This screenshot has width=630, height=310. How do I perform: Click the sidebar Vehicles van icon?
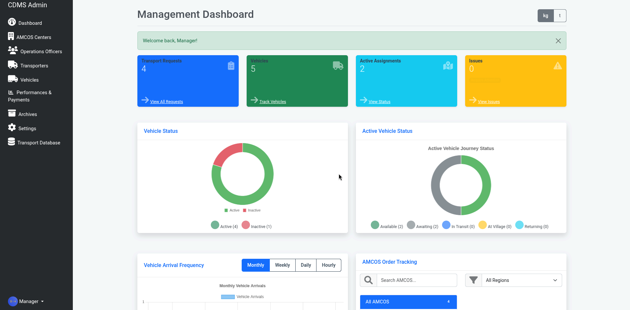(x=13, y=79)
